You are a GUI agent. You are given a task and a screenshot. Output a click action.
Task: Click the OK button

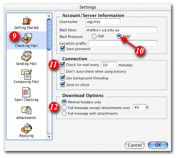pos(158,145)
